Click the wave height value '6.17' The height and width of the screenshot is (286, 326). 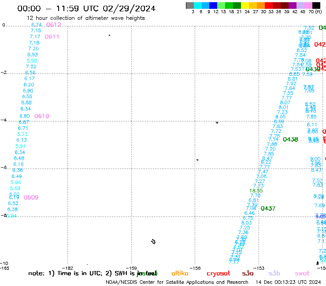[x=30, y=78]
